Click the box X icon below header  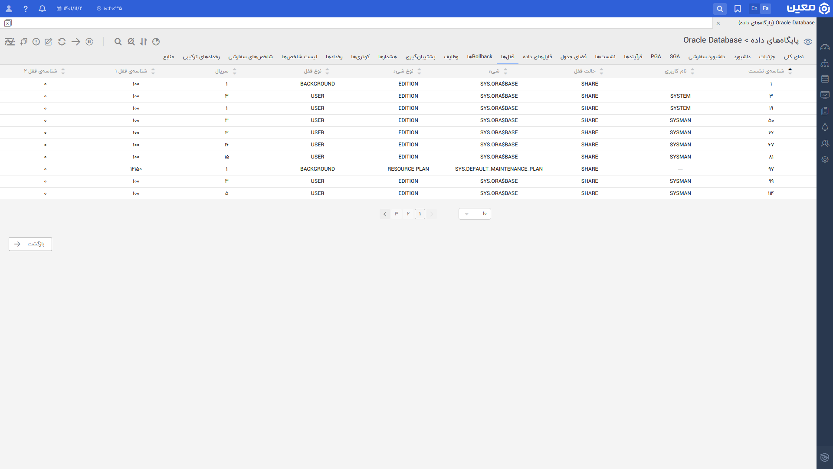(8, 23)
